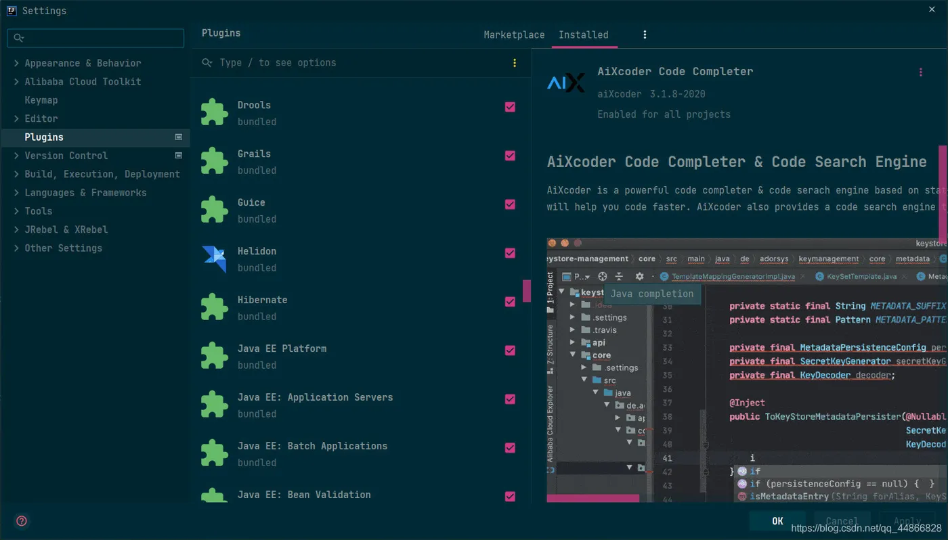The height and width of the screenshot is (540, 948).
Task: Click the 'AiXcoder Code Completer & Code Search Engine' heading
Action: 737,162
